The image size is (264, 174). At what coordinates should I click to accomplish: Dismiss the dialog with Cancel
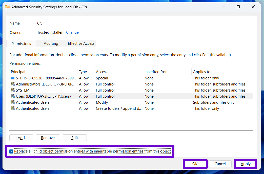click(220, 164)
